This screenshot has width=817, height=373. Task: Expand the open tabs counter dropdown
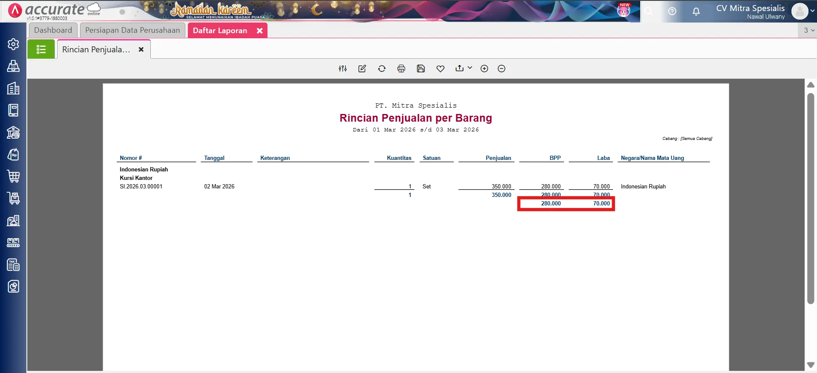click(808, 30)
